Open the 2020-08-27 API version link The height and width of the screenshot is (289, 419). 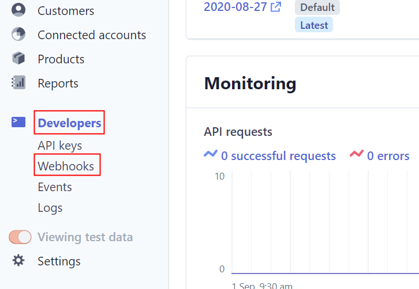point(235,7)
